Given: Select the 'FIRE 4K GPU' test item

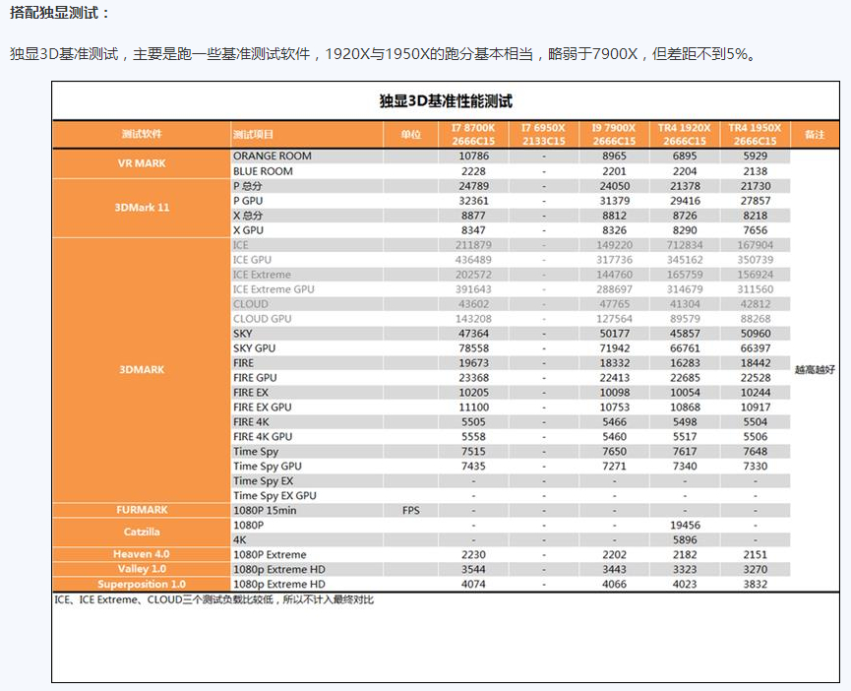Looking at the screenshot, I should [263, 436].
